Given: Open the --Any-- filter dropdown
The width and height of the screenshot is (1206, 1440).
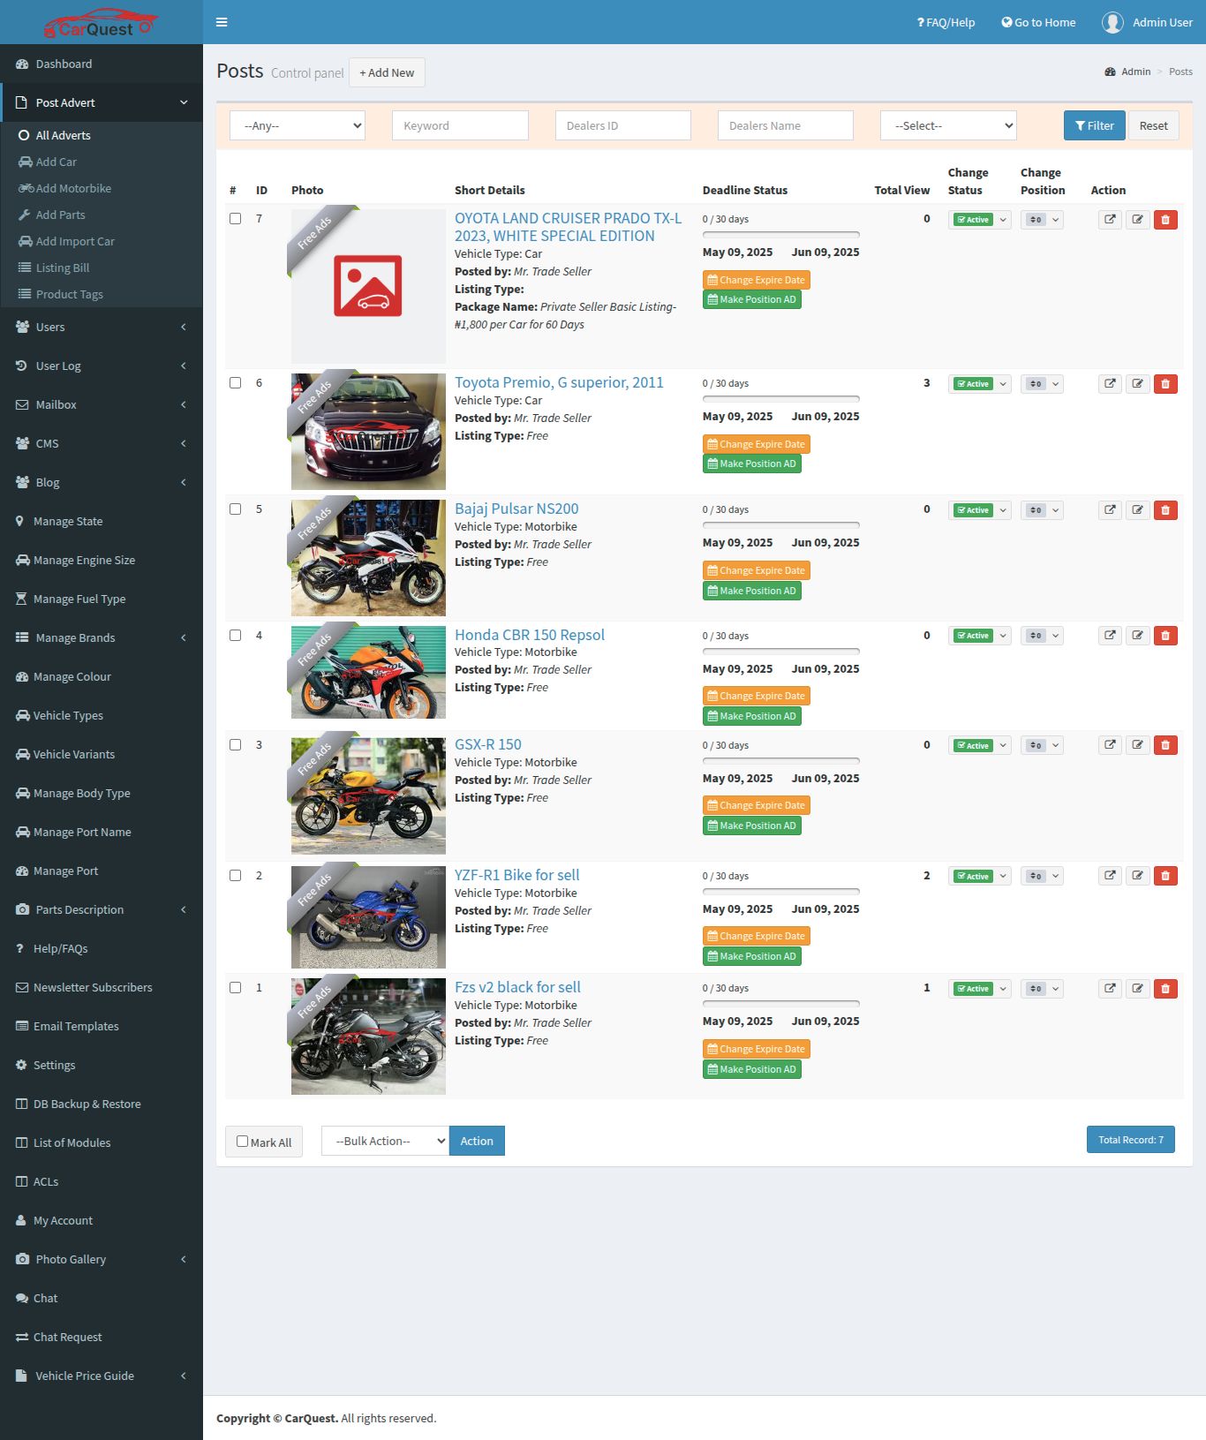Looking at the screenshot, I should (298, 125).
